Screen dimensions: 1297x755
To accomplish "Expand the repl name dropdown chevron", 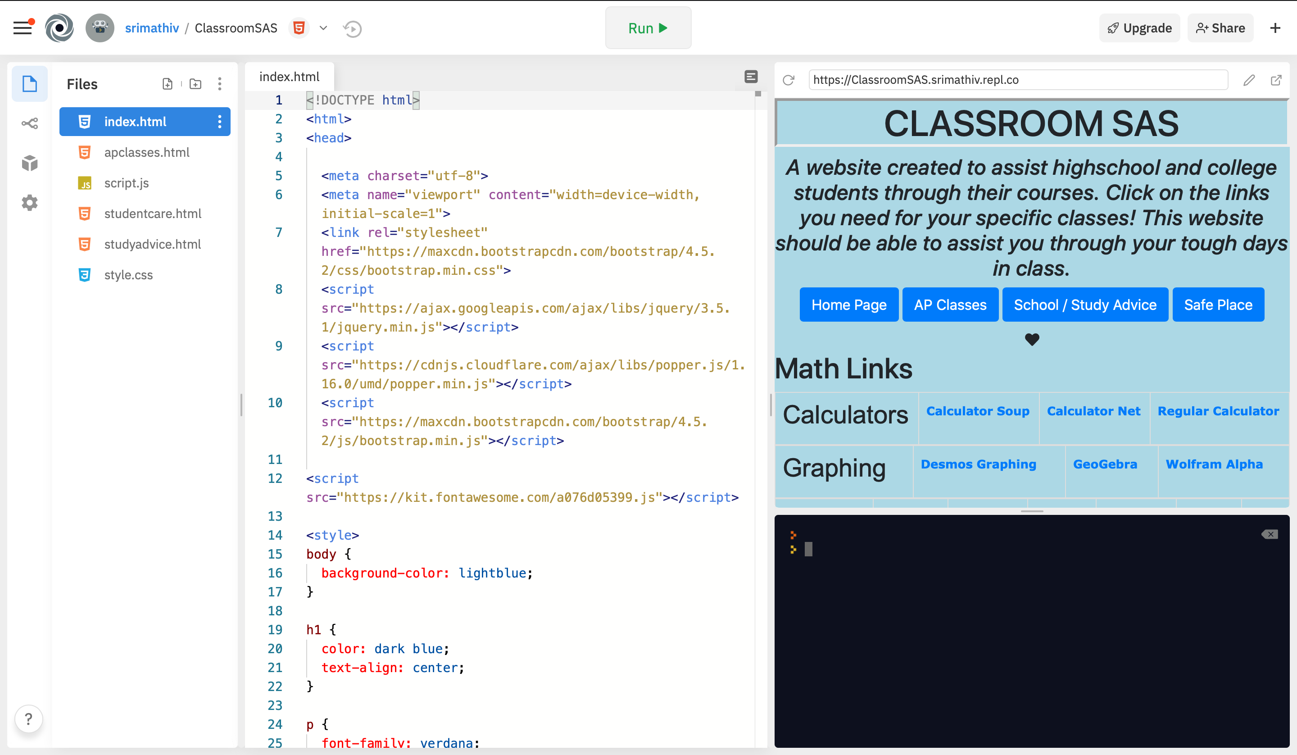I will point(323,28).
